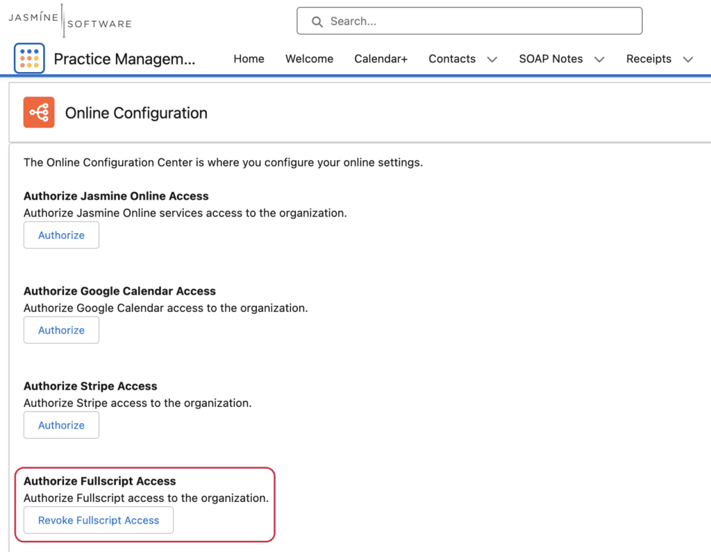
Task: Expand the Receipts dropdown chevron
Action: [688, 60]
